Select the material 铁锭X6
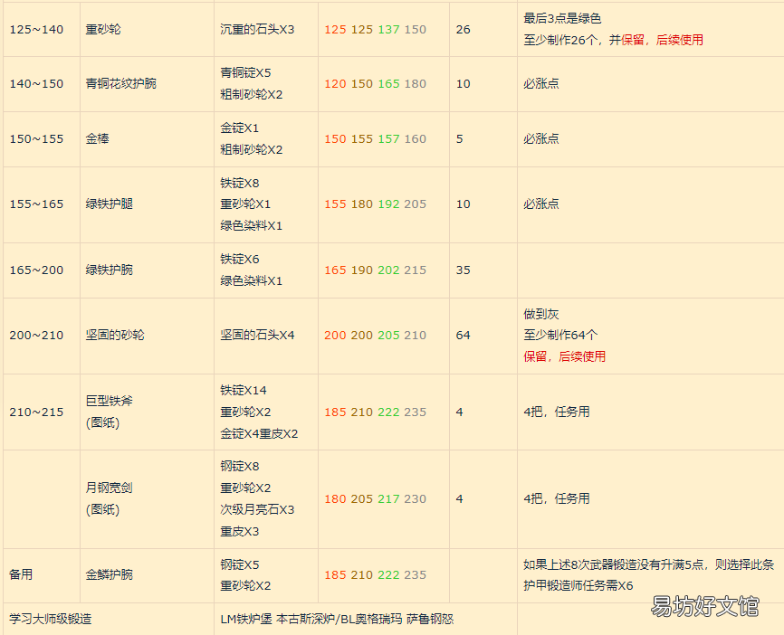The width and height of the screenshot is (784, 635). click(x=240, y=260)
